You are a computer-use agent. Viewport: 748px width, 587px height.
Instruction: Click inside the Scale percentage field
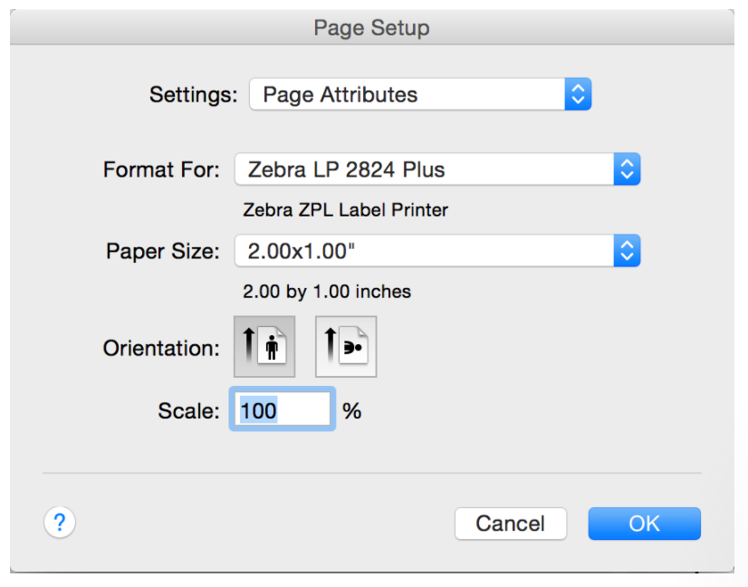(283, 410)
